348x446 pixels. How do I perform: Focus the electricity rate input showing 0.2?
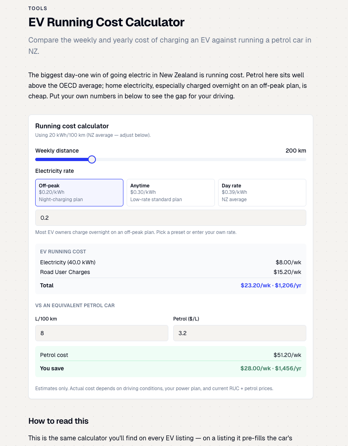coord(171,218)
